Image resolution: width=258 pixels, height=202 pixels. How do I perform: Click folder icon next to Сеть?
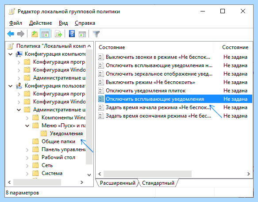35,165
